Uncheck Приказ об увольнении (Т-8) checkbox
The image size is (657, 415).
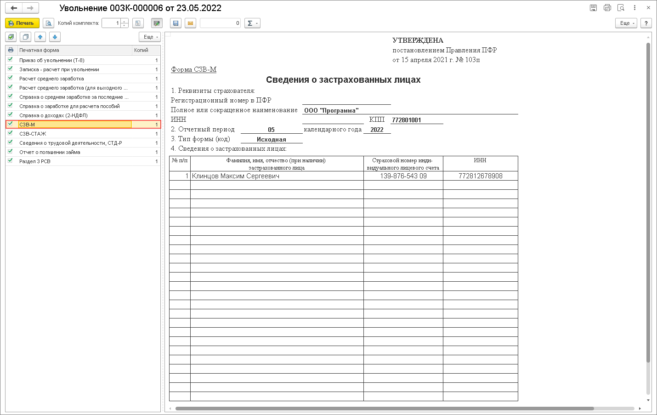[x=10, y=60]
